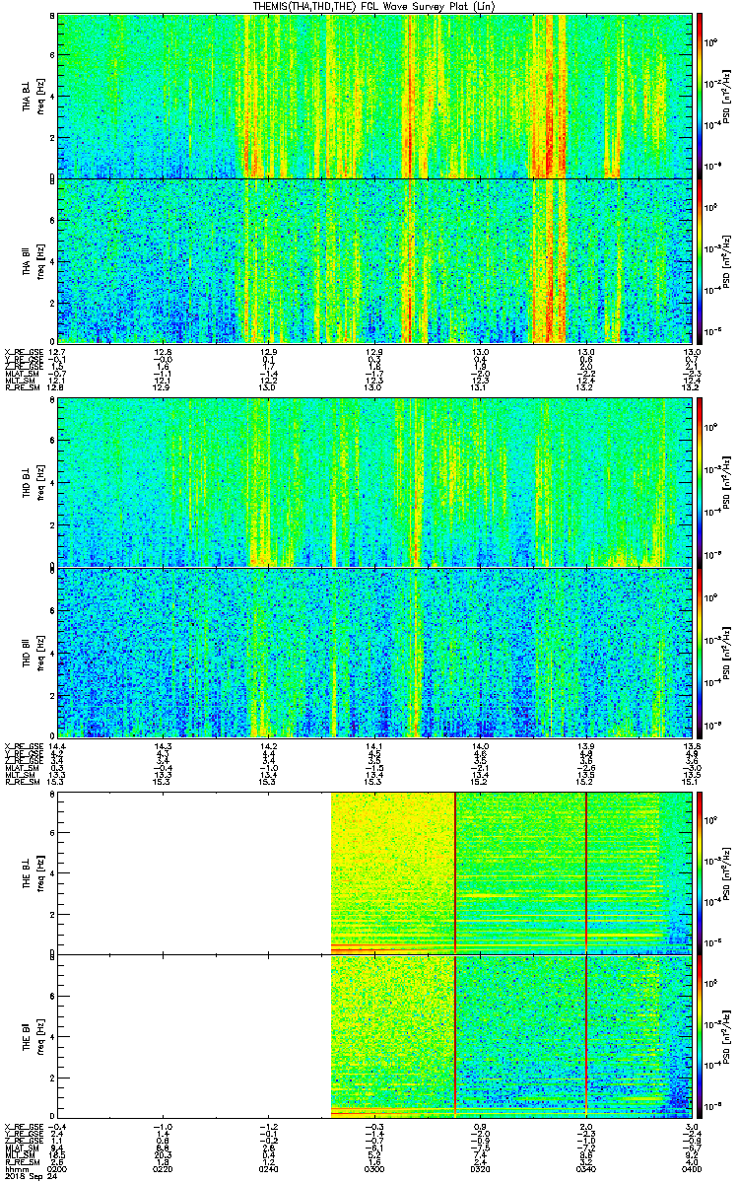The width and height of the screenshot is (739, 1183).
Task: Click the THE BII PSD color bar
Action: tap(700, 1037)
